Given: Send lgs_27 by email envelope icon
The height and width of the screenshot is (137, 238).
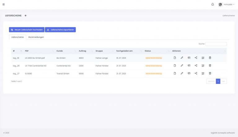Looking at the screenshot, I should coord(189,73).
